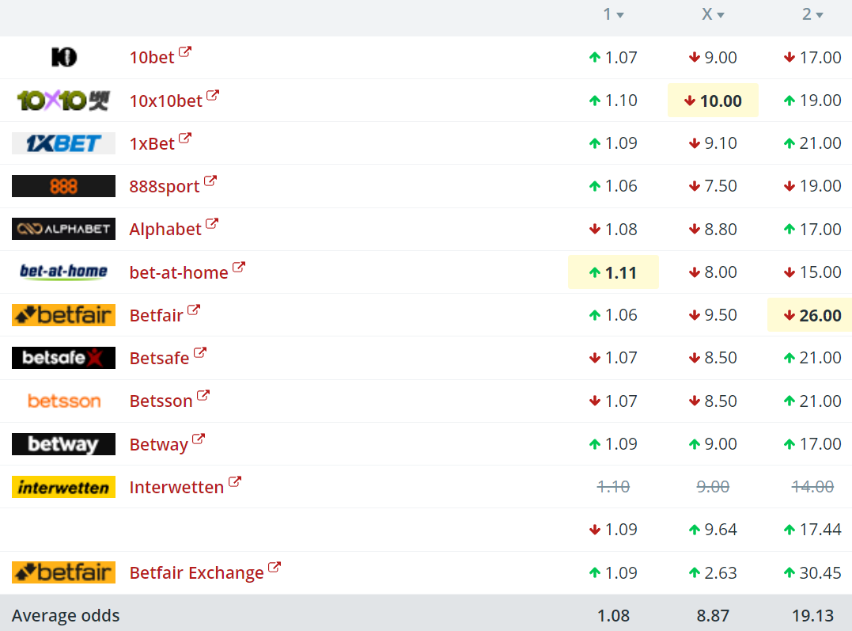The height and width of the screenshot is (631, 852).
Task: Click the bet-at-home logo
Action: pos(63,272)
